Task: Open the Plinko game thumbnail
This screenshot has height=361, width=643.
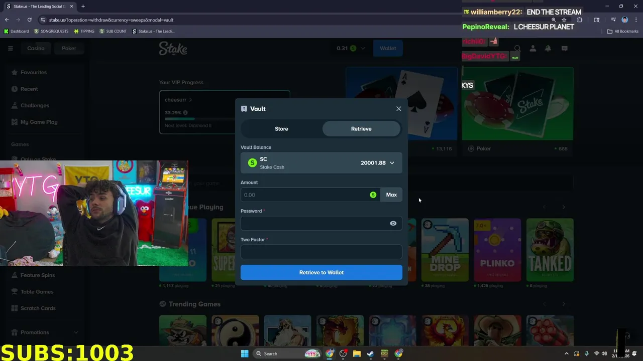Action: (497, 250)
